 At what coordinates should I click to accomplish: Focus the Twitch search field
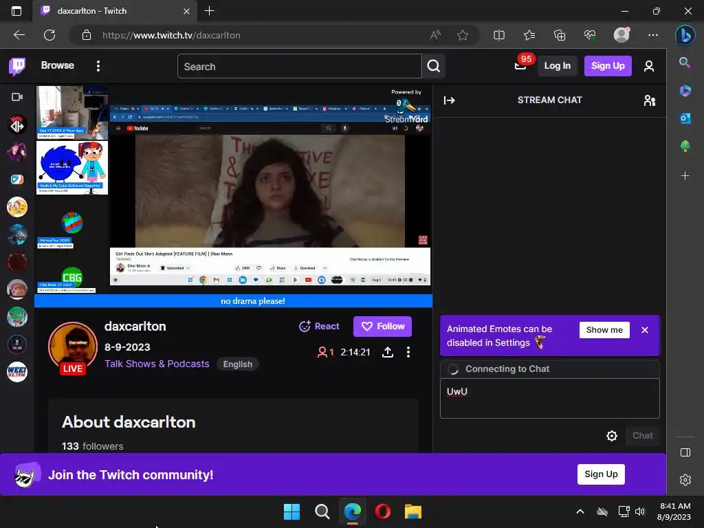point(300,67)
